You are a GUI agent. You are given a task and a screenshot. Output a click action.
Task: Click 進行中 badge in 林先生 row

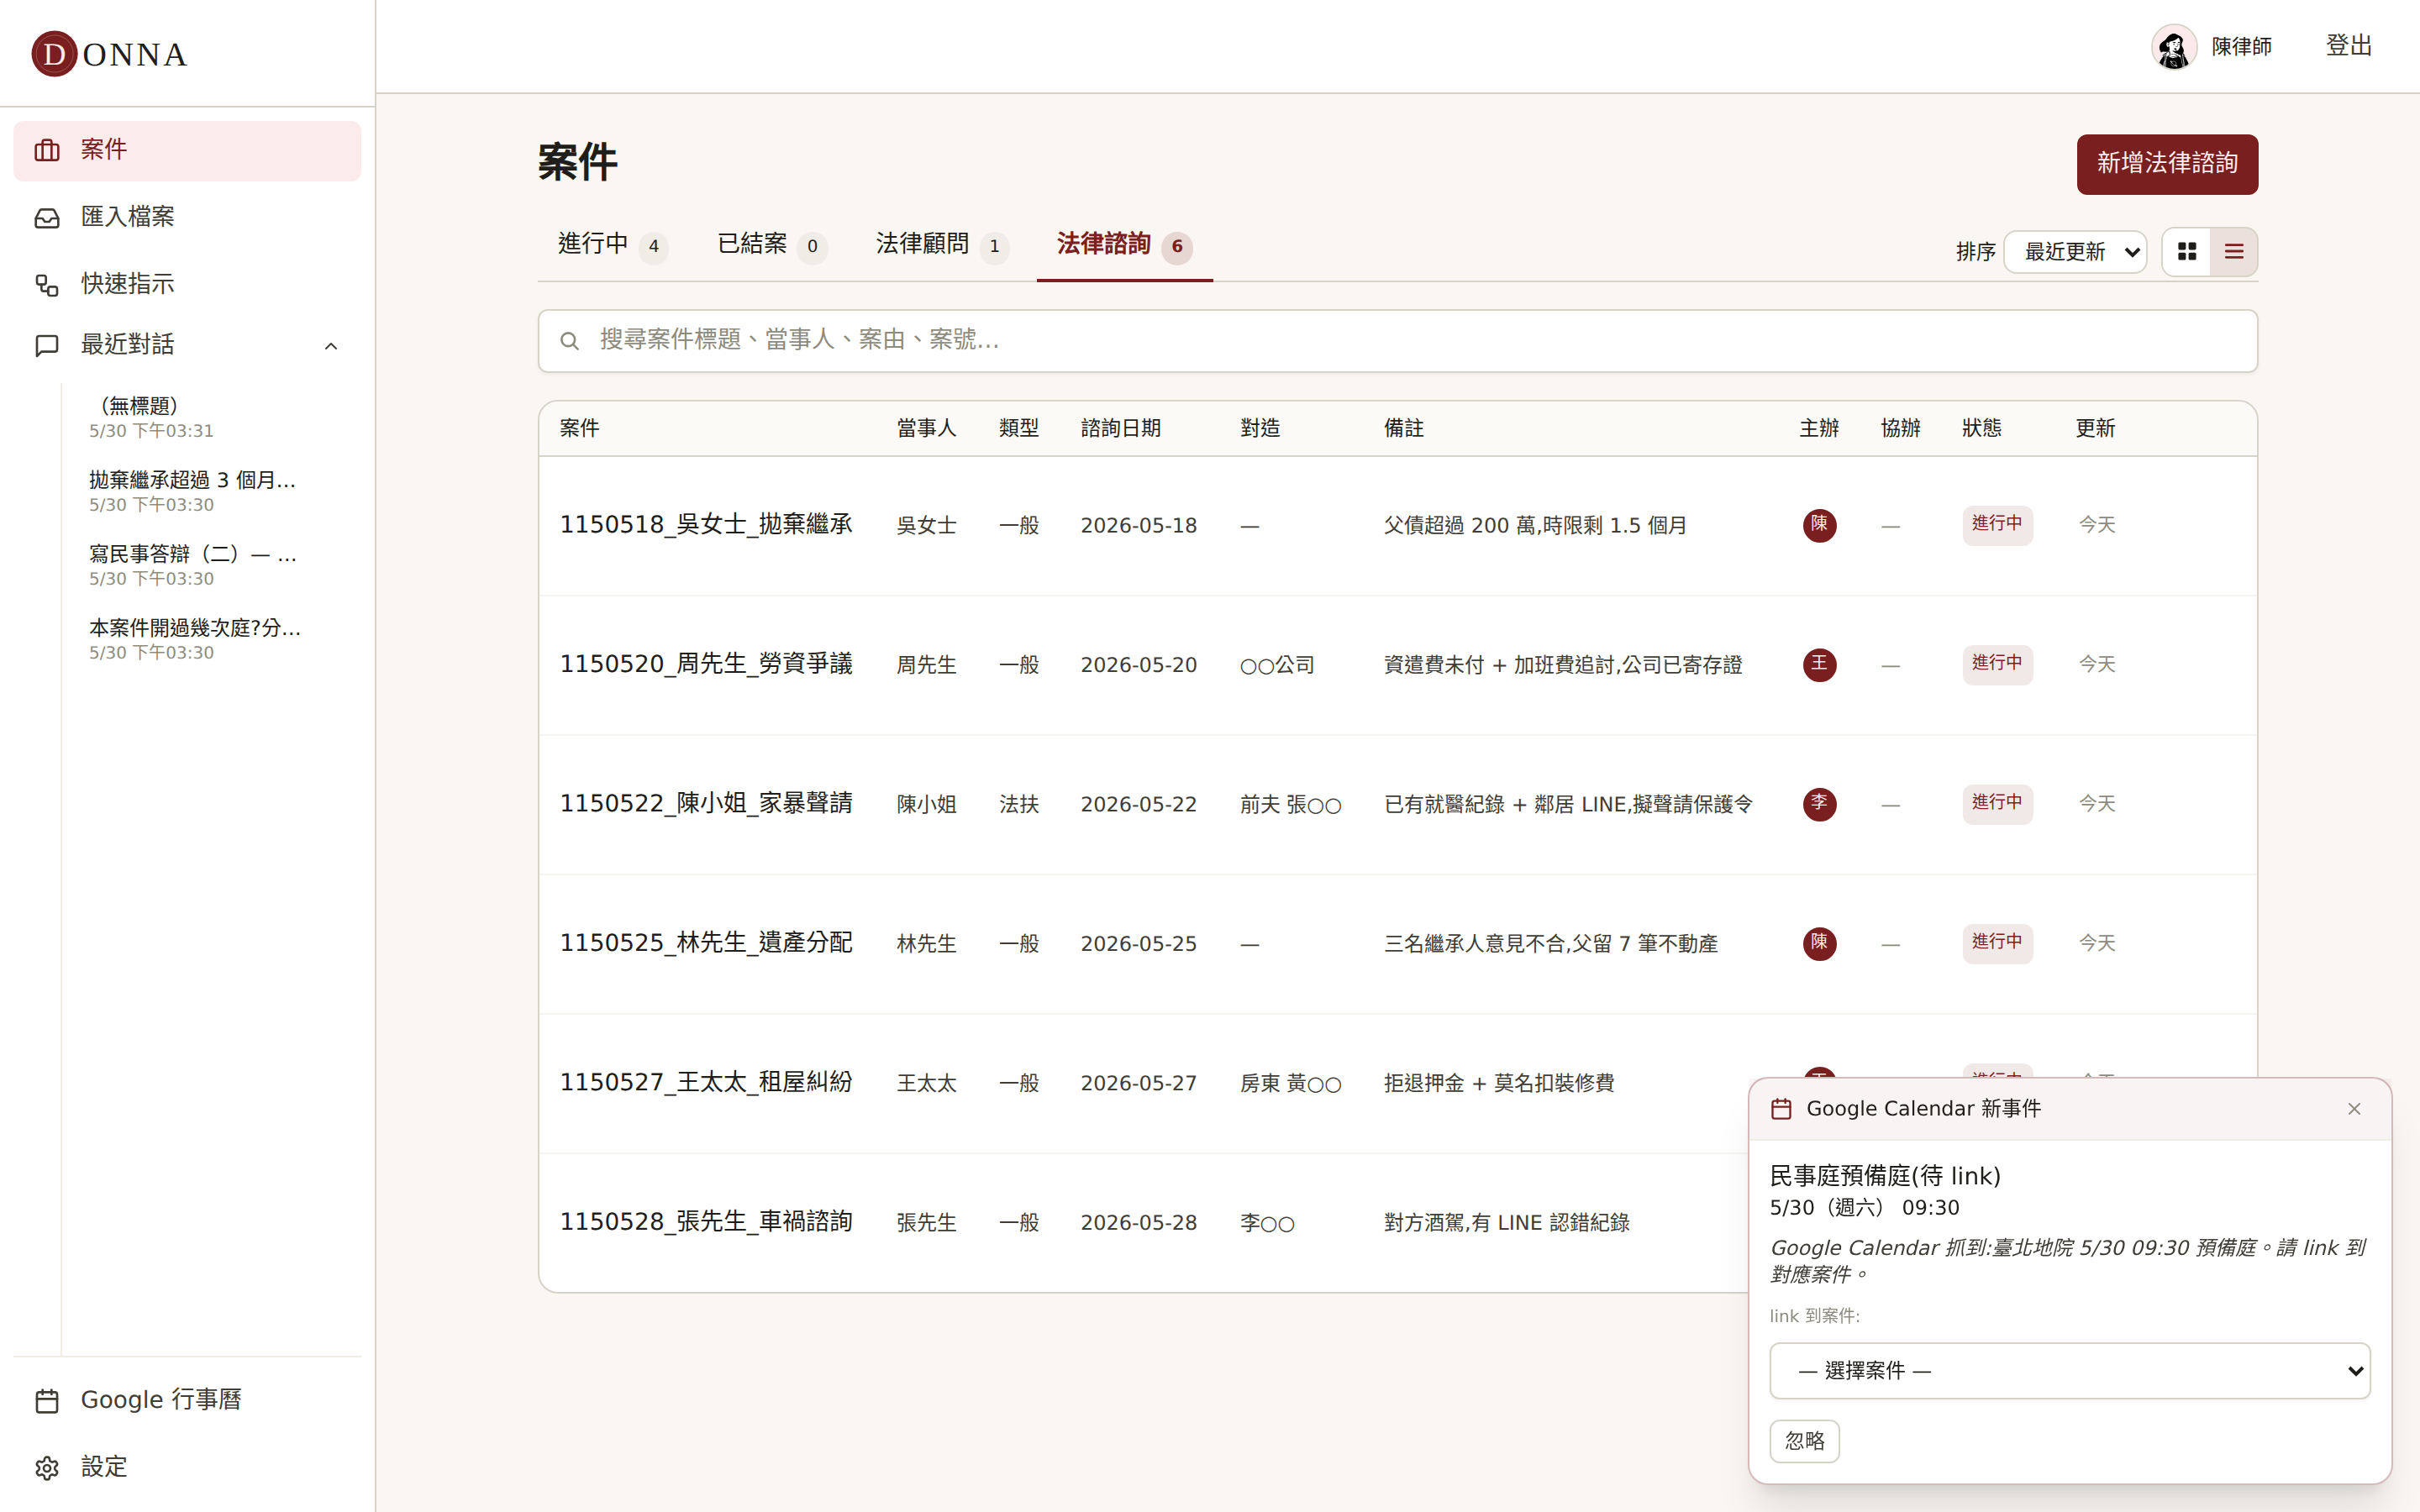coord(1997,943)
